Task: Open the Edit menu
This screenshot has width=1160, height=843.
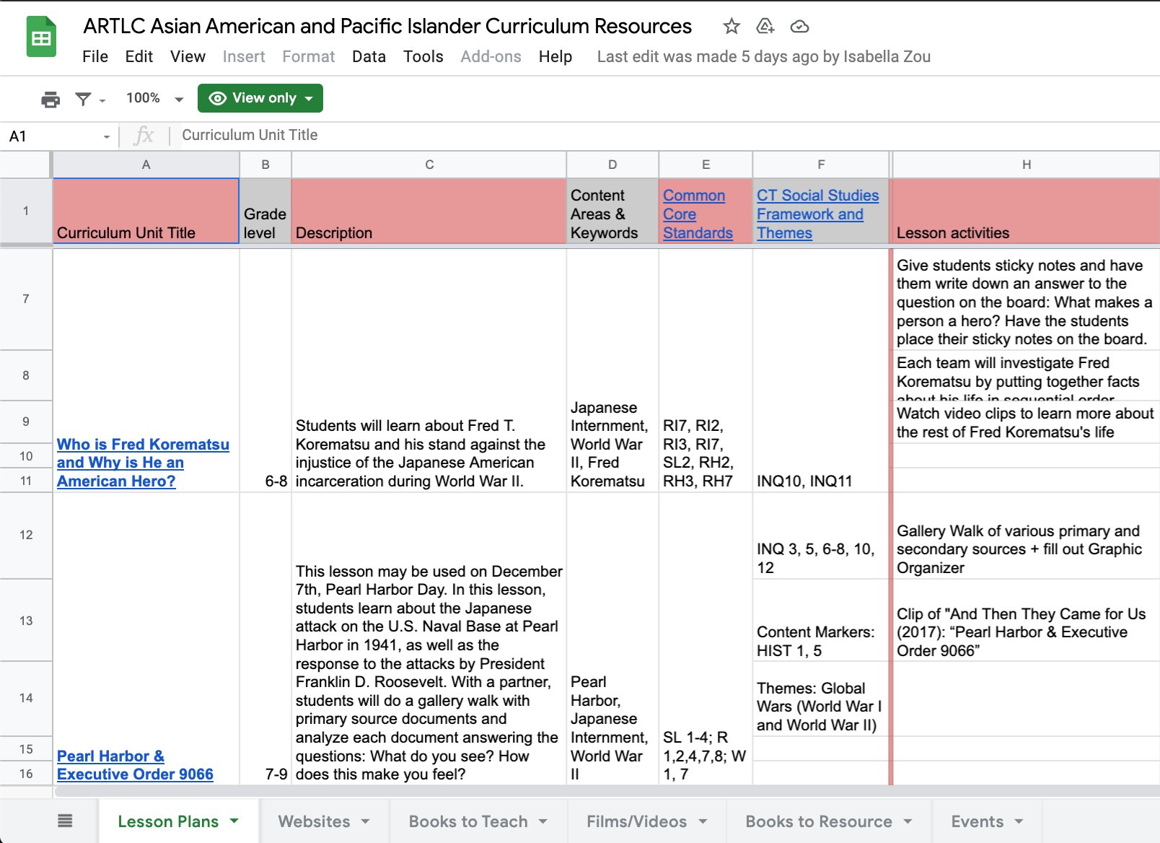Action: point(139,56)
